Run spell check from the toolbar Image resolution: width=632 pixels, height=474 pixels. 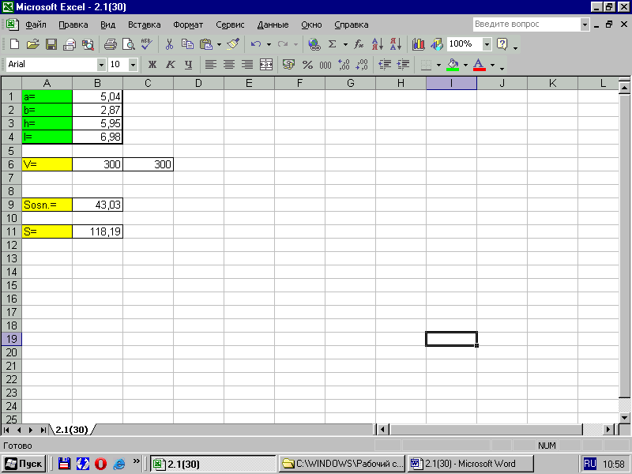tap(147, 44)
